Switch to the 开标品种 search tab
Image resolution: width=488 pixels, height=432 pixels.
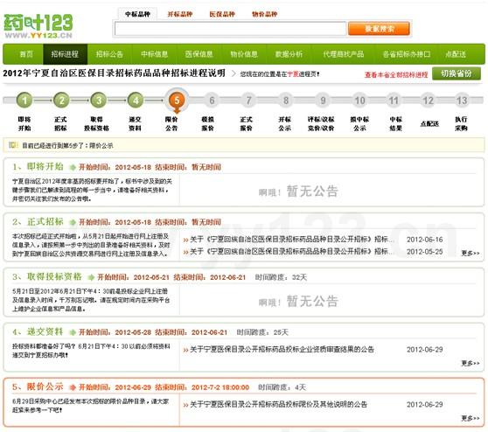pos(180,14)
